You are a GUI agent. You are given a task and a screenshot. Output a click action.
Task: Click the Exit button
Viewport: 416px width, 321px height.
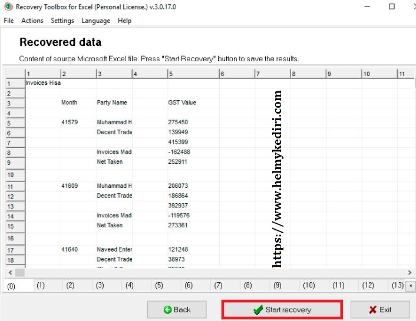point(380,310)
